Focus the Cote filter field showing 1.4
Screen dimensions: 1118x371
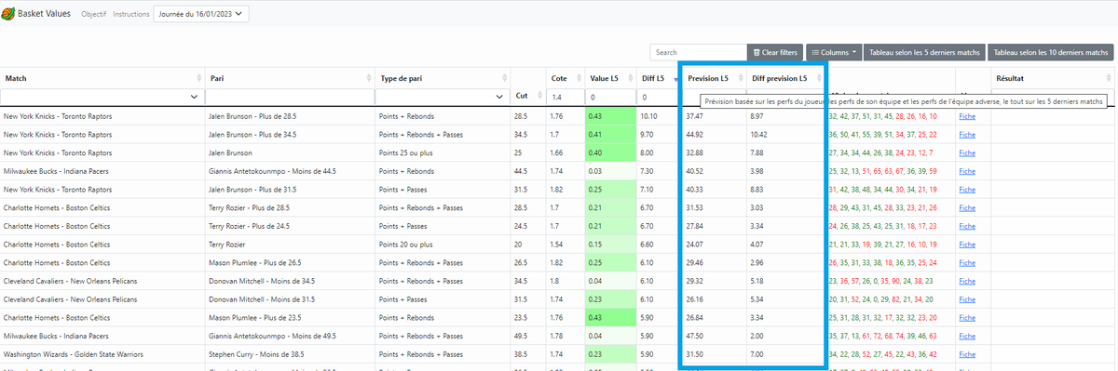(x=566, y=97)
